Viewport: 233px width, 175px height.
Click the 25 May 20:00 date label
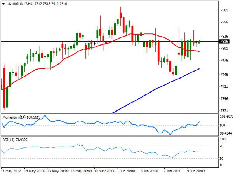tap(81, 171)
